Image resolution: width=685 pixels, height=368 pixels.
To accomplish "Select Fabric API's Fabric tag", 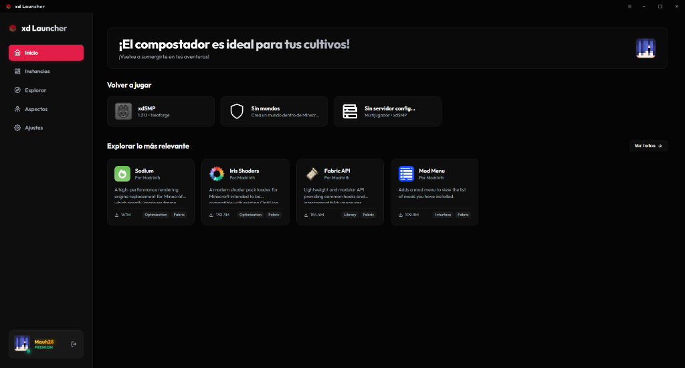I will tap(369, 215).
